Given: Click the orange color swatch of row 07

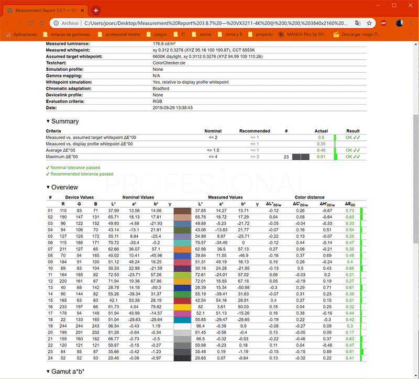Looking at the screenshot, I should 182,249.
